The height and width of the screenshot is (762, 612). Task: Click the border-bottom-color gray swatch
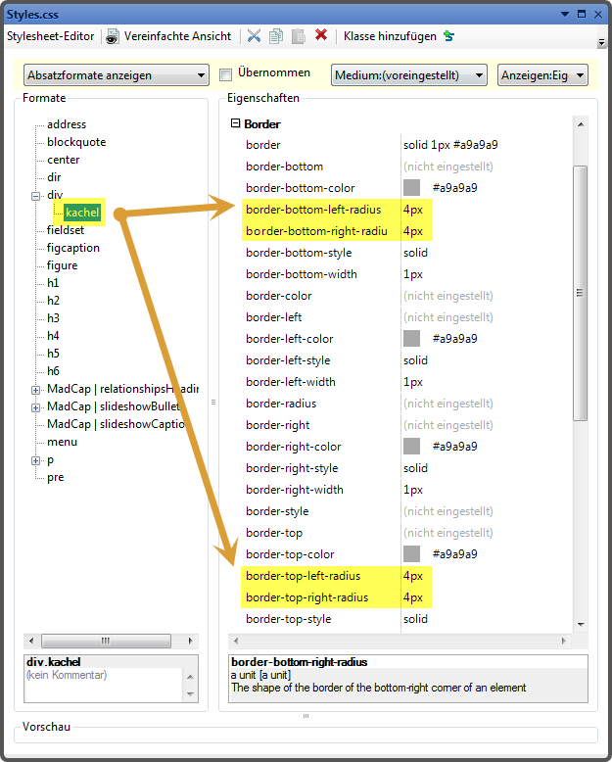tap(411, 188)
